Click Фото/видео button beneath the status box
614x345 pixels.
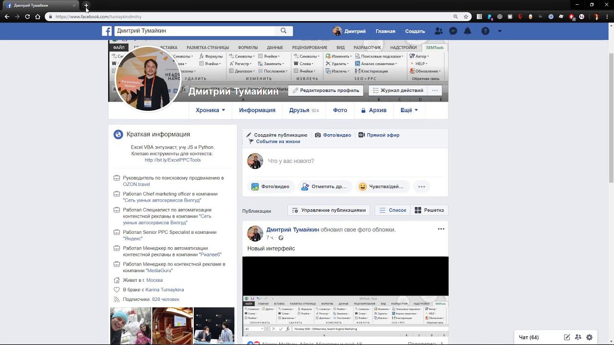pos(271,187)
